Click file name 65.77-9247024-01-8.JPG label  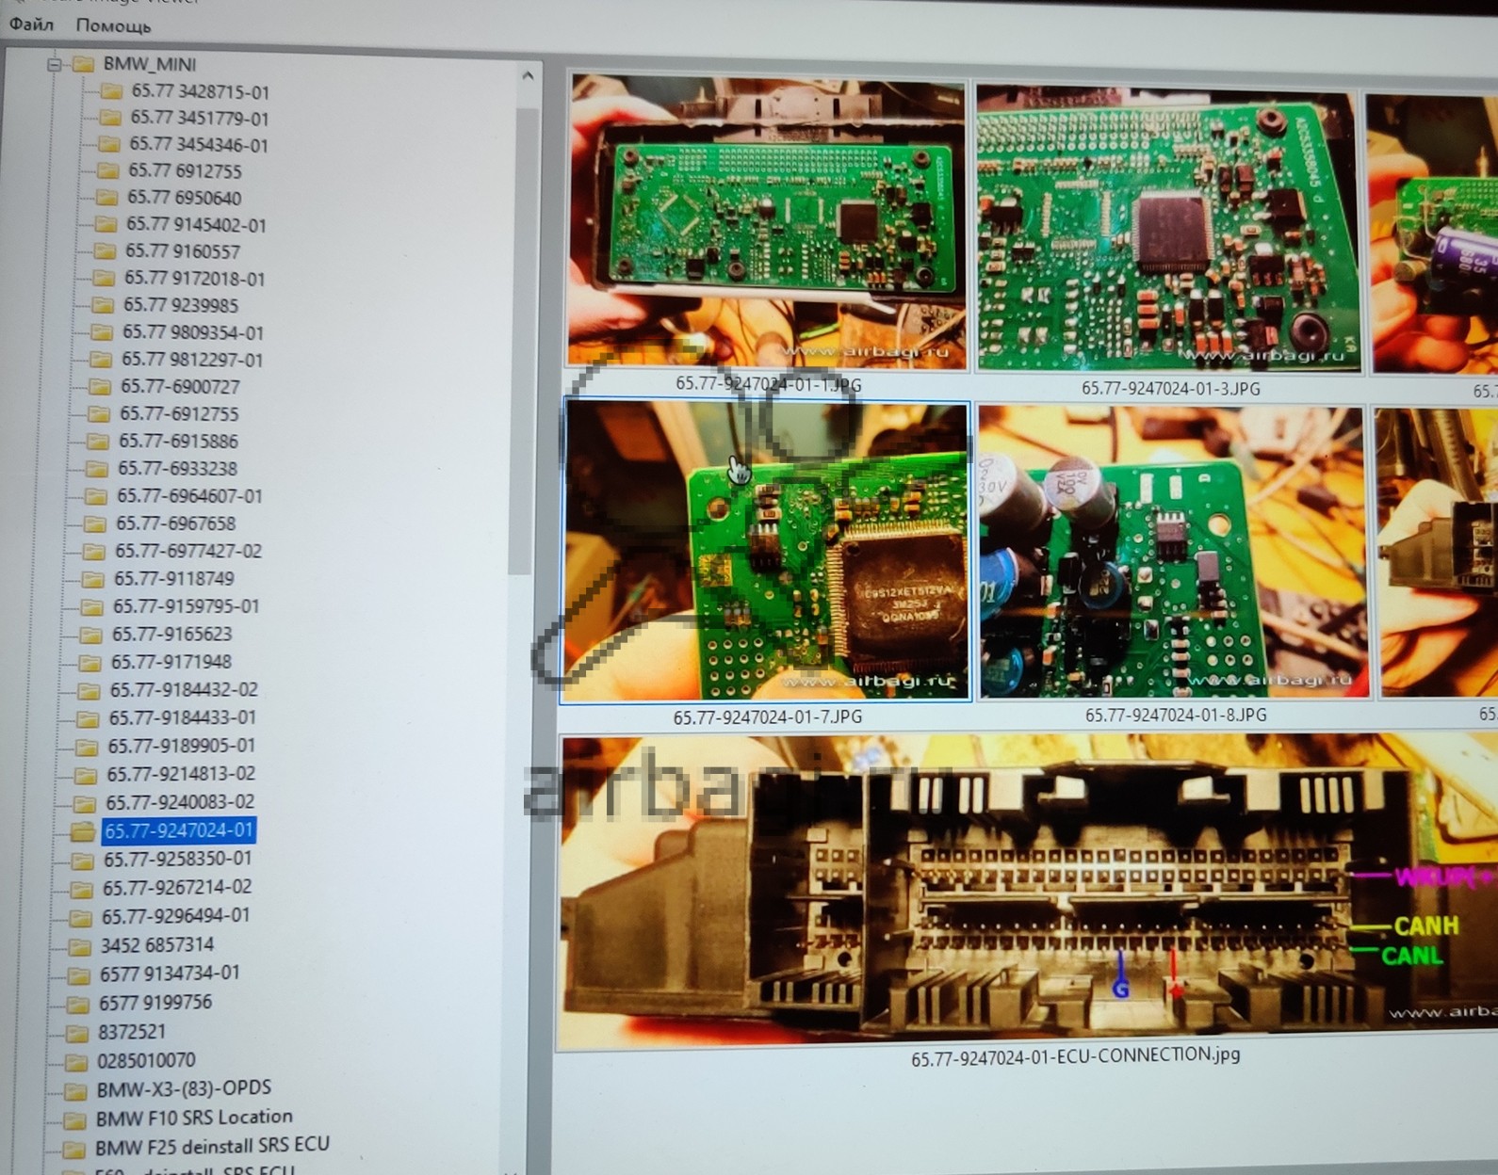coord(1175,715)
